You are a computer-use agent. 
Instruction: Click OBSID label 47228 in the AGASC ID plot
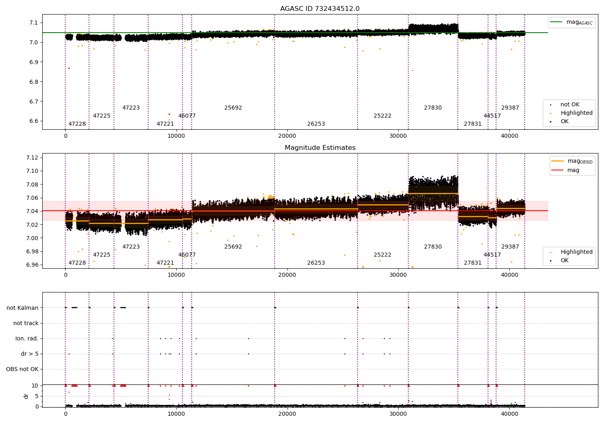point(77,124)
